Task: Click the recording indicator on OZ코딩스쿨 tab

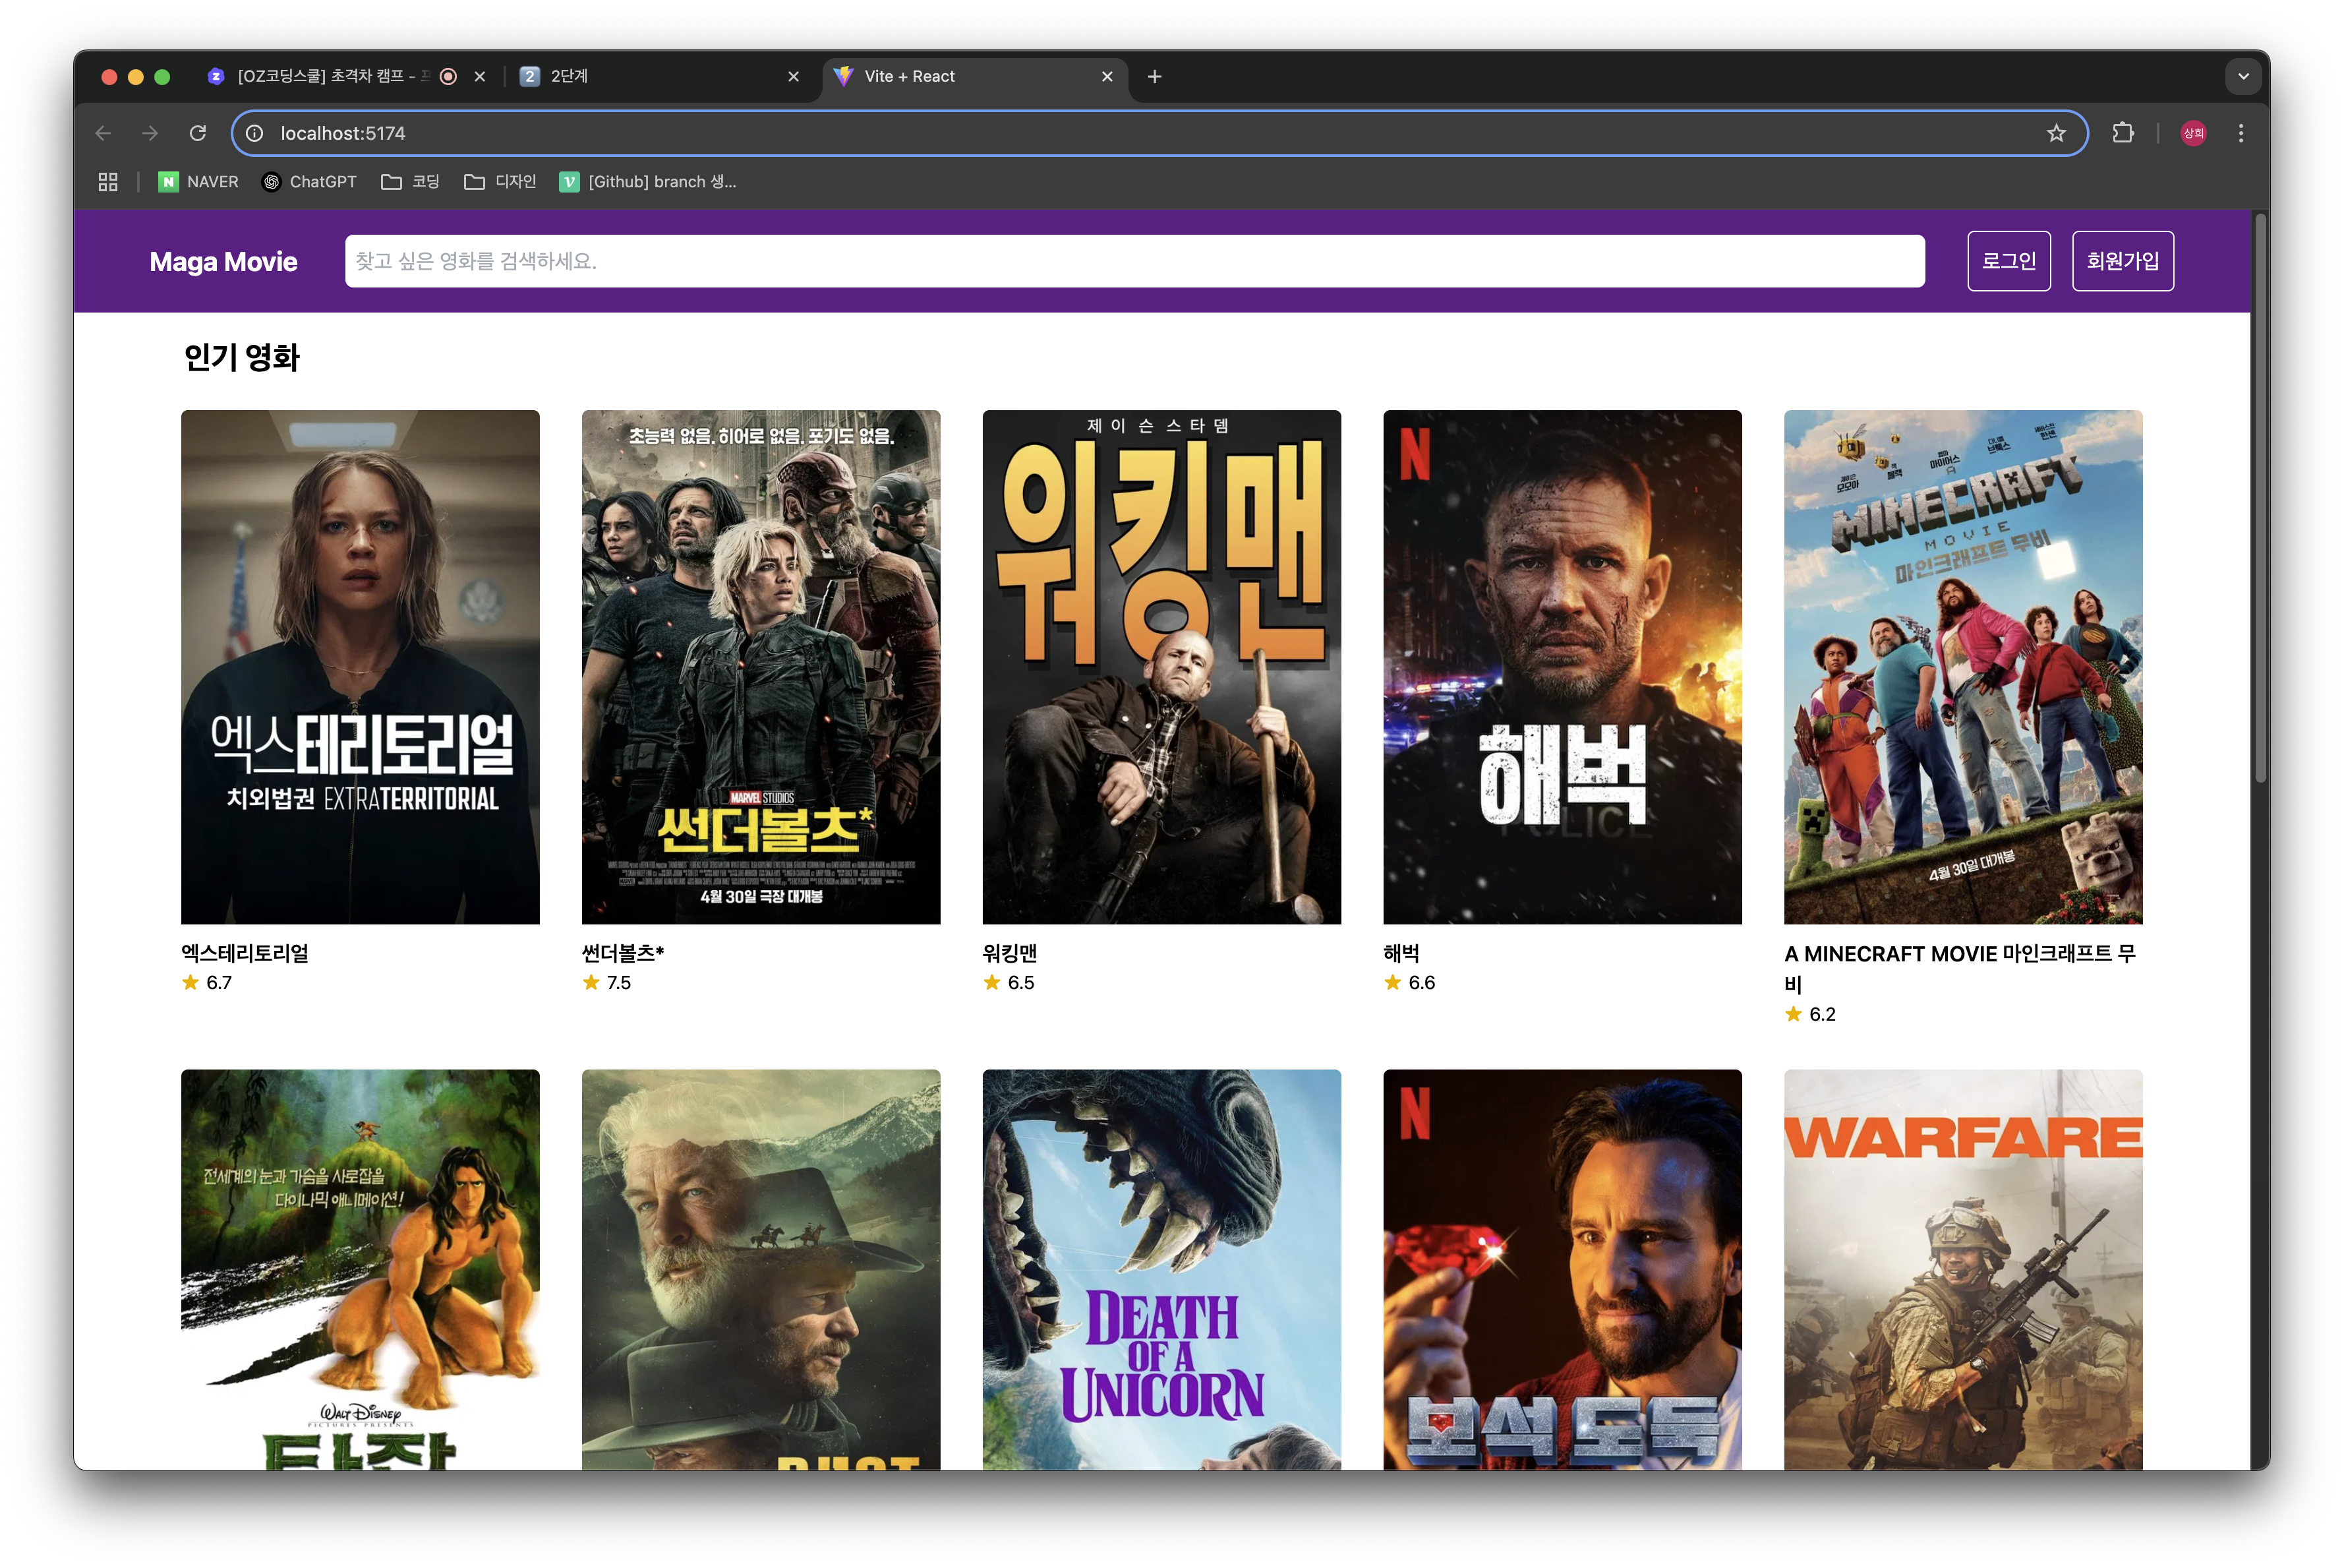Action: coord(449,76)
